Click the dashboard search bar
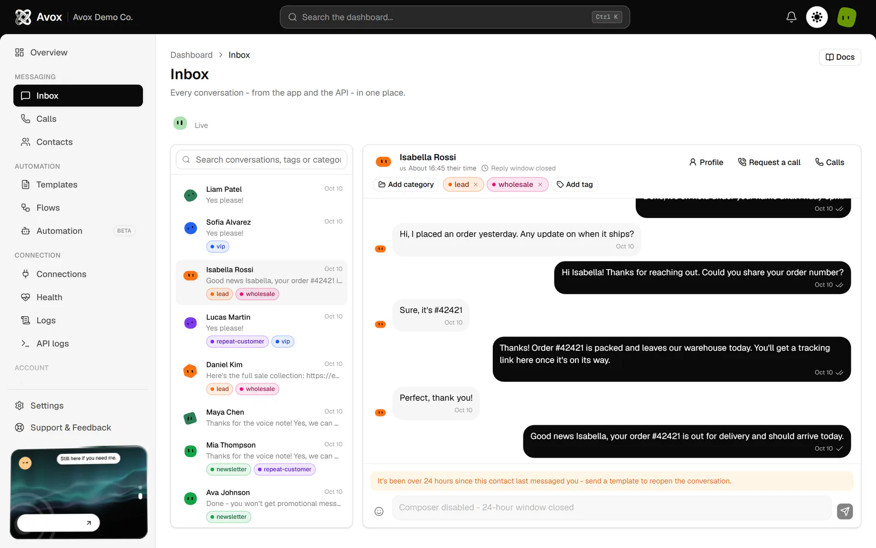Viewport: 876px width, 548px height. (454, 17)
